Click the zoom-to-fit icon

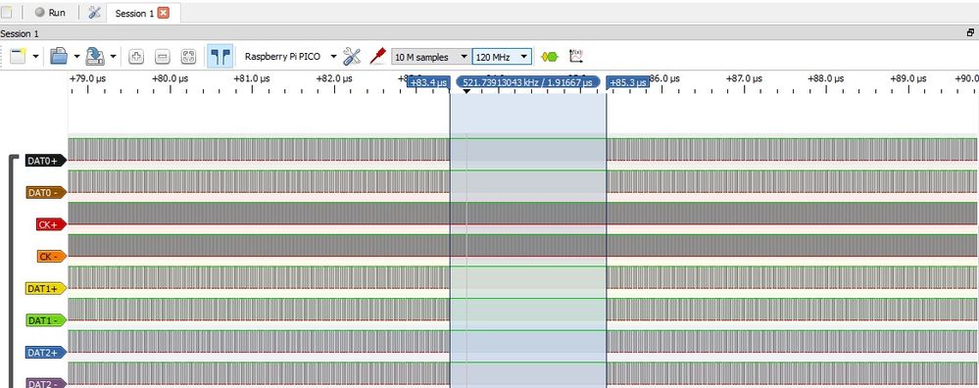coord(188,57)
